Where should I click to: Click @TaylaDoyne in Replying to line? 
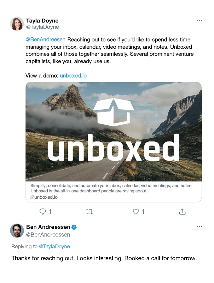tap(54, 246)
